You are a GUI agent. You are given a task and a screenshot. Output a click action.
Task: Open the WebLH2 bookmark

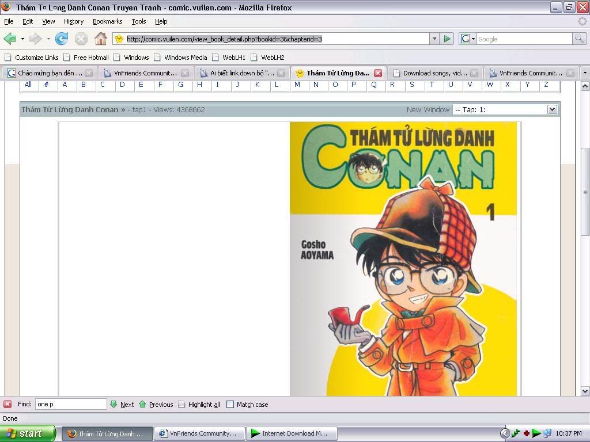(x=267, y=58)
